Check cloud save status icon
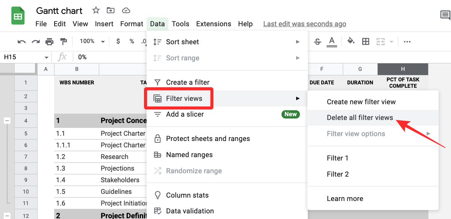 [126, 10]
